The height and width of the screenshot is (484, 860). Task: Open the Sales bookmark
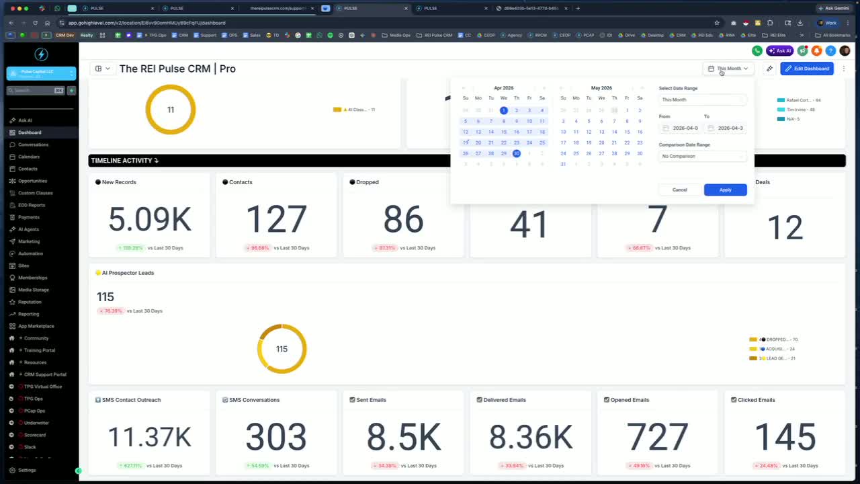[252, 35]
